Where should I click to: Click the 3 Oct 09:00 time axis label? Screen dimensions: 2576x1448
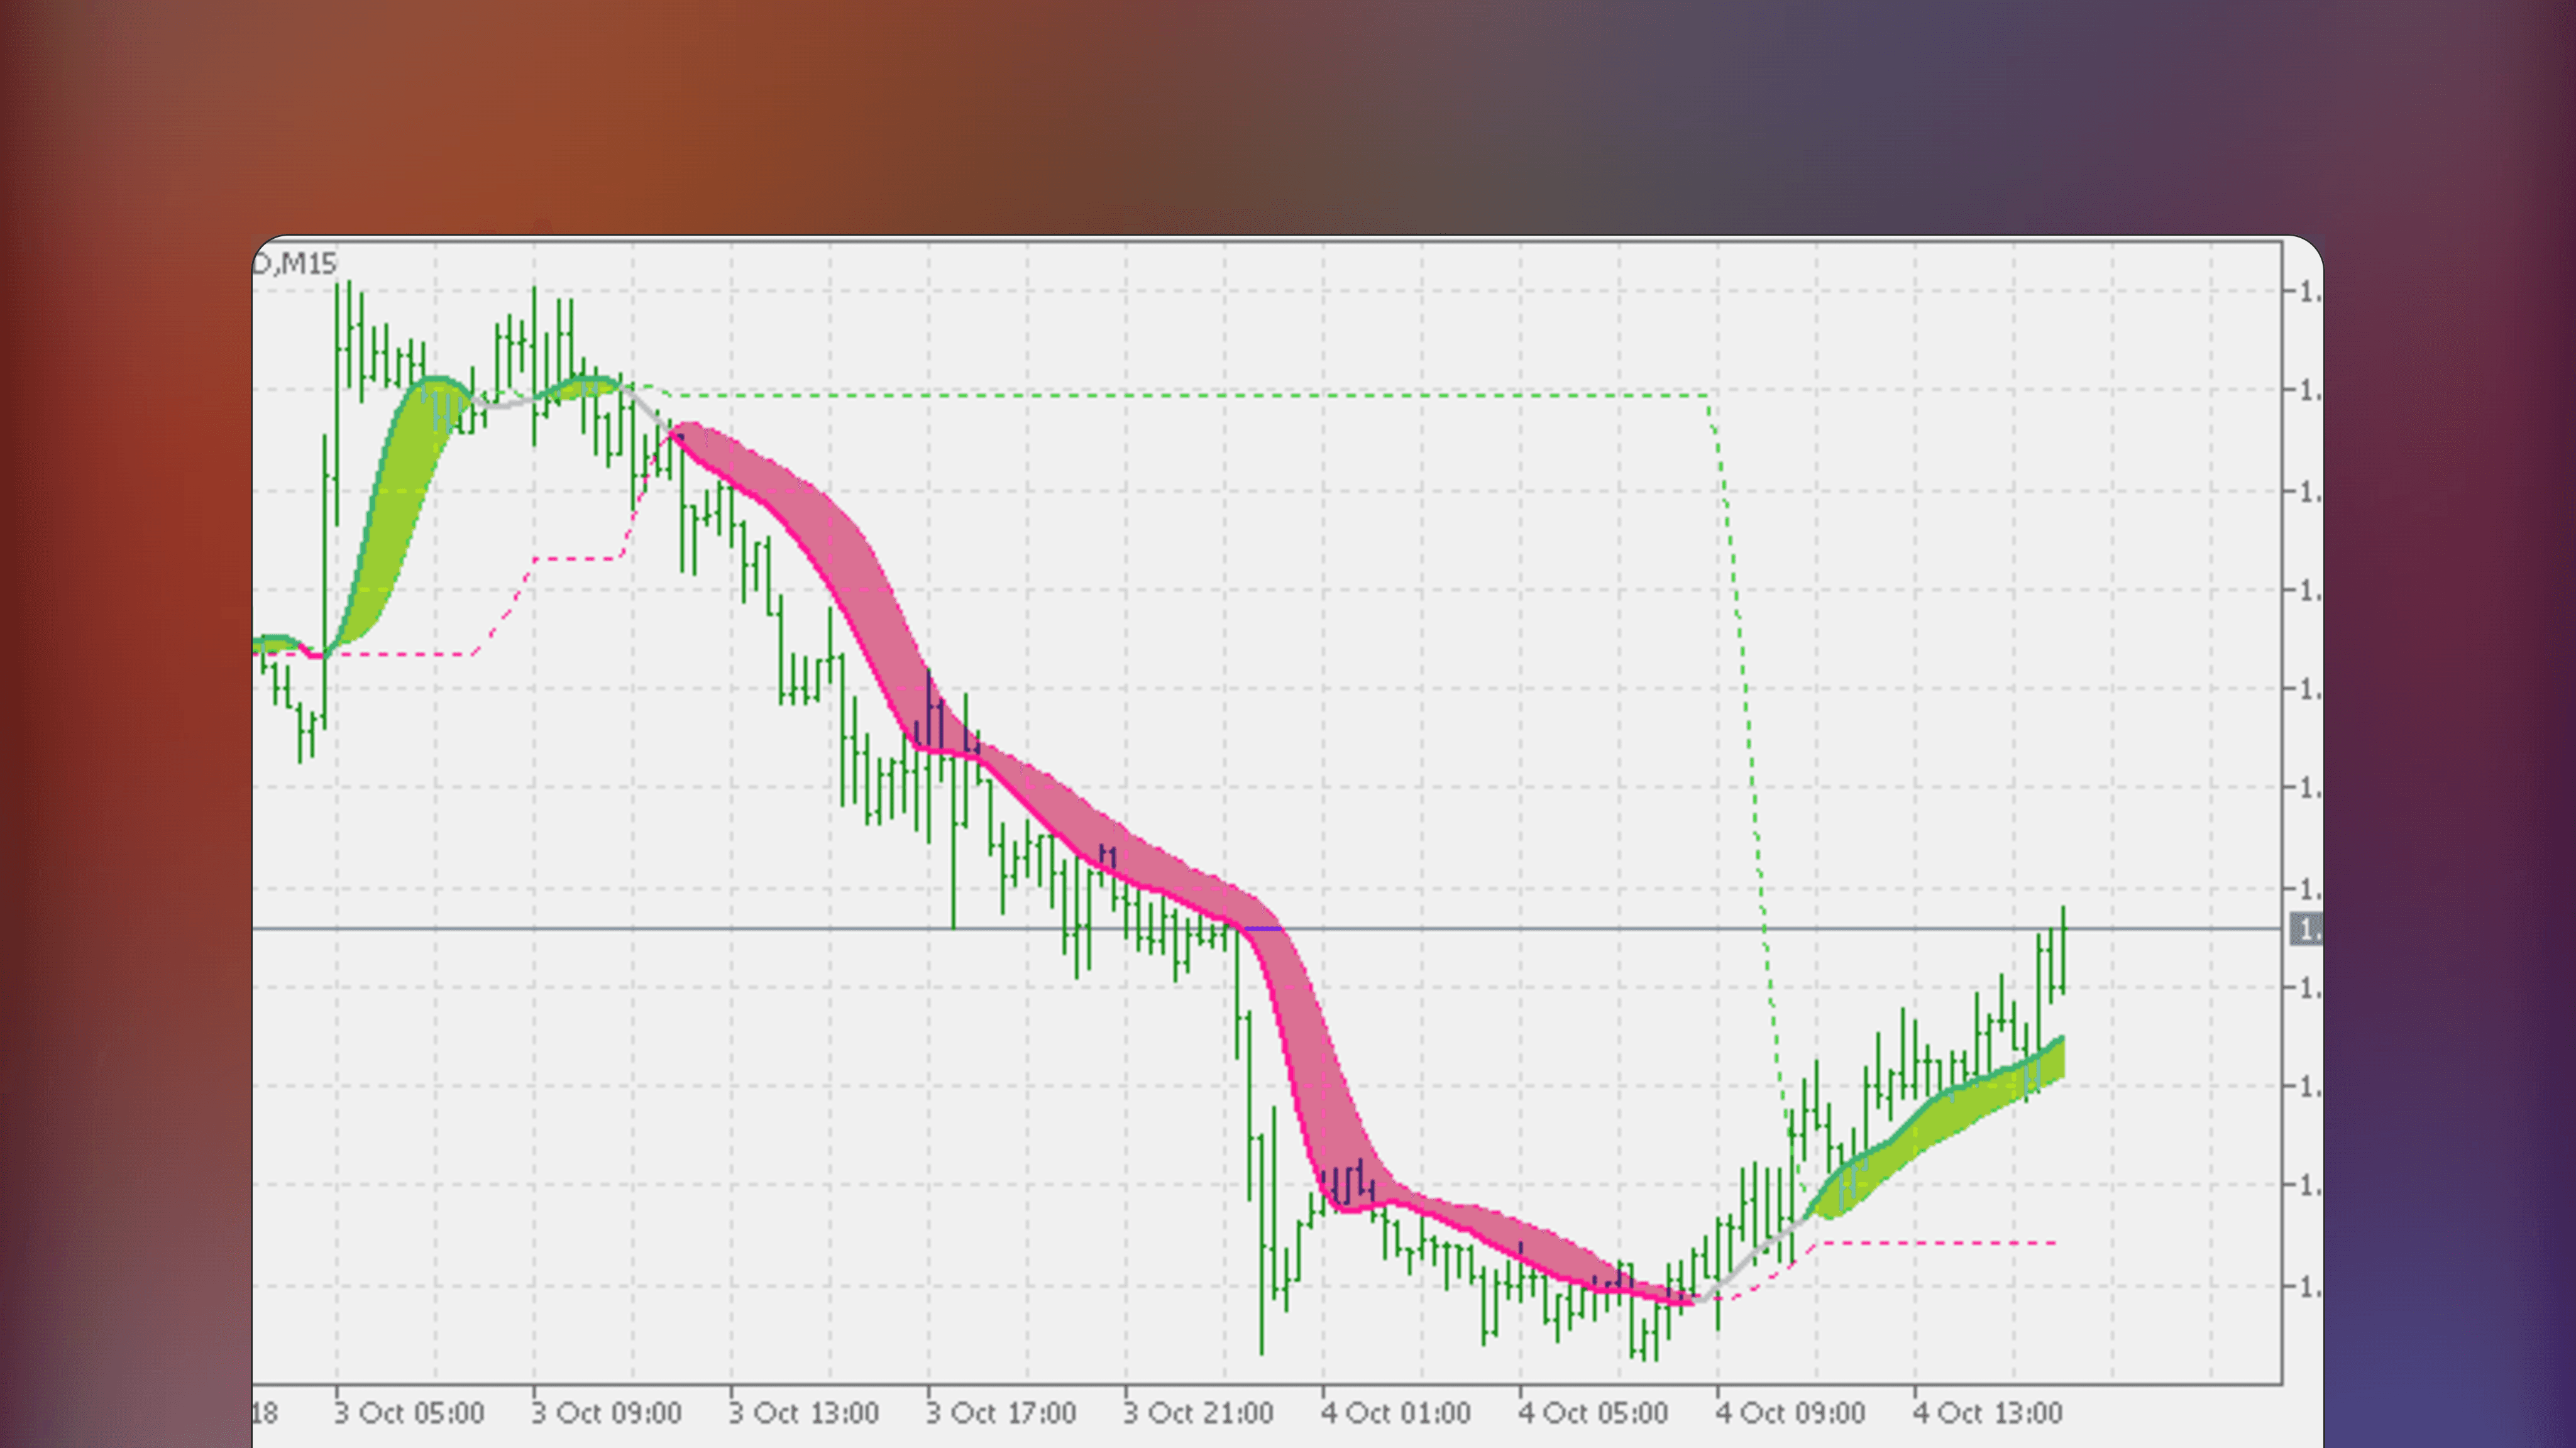(x=607, y=1413)
